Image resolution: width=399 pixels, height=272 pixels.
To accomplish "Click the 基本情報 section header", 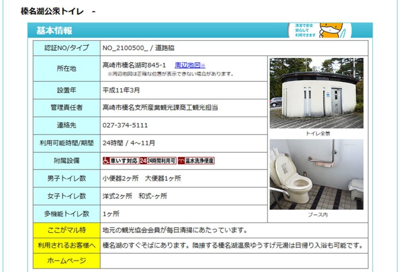I will coord(54,31).
